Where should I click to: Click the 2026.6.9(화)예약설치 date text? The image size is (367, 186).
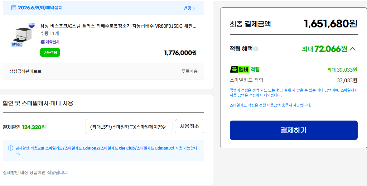[40, 8]
